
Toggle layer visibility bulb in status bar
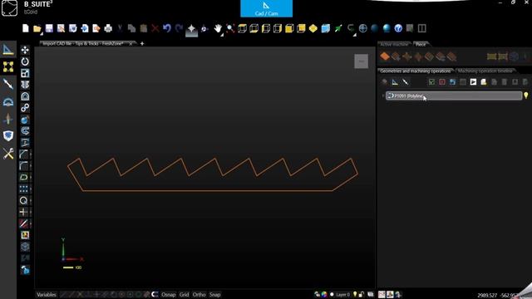pyautogui.click(x=355, y=294)
